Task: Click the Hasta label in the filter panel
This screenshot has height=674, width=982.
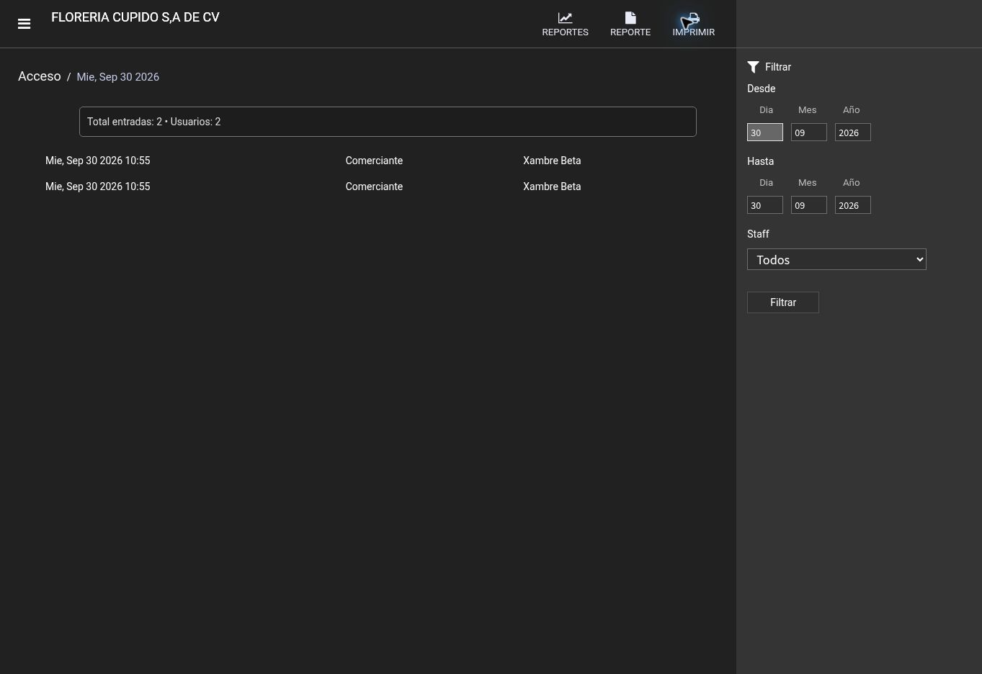Action: click(x=761, y=161)
